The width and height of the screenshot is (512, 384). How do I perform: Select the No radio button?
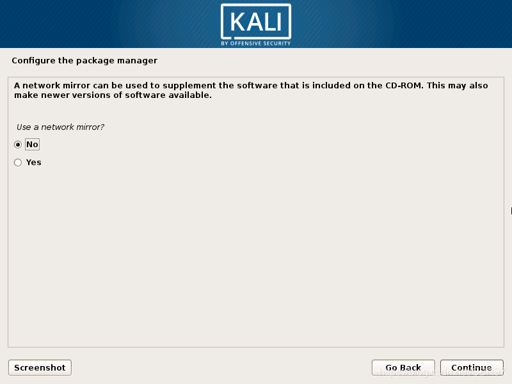(x=18, y=145)
